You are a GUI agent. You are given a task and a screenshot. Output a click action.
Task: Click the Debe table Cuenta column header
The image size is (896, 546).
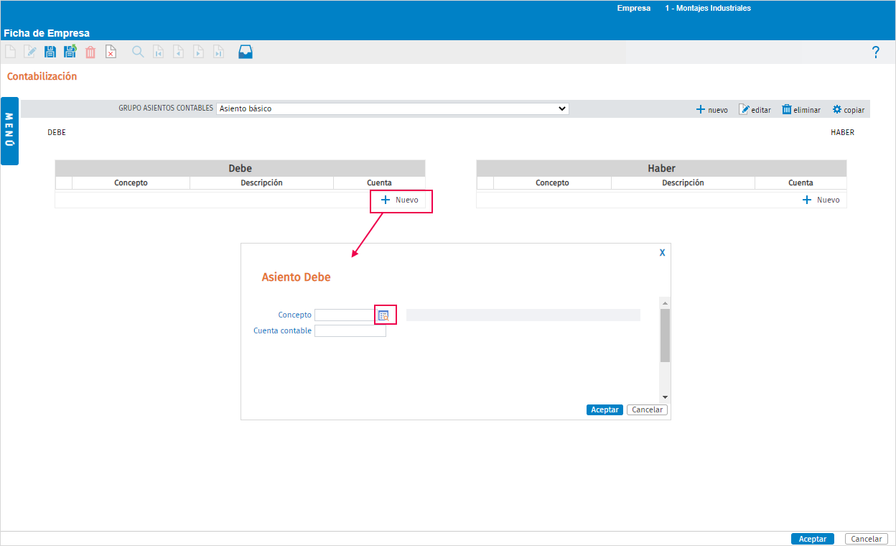[379, 183]
